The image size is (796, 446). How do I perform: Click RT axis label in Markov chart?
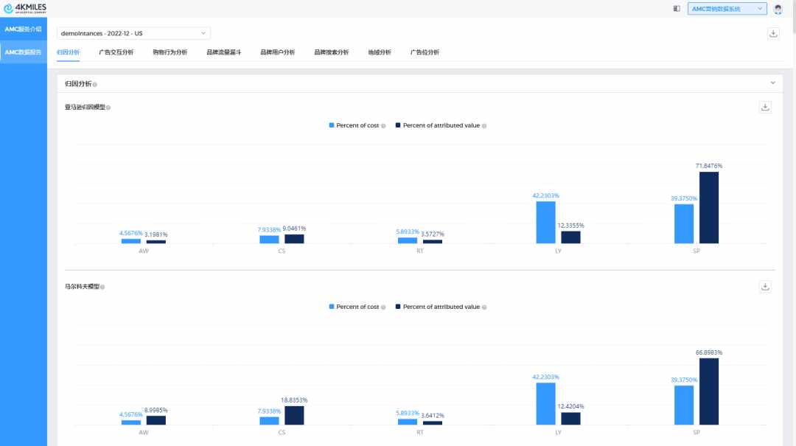[420, 432]
